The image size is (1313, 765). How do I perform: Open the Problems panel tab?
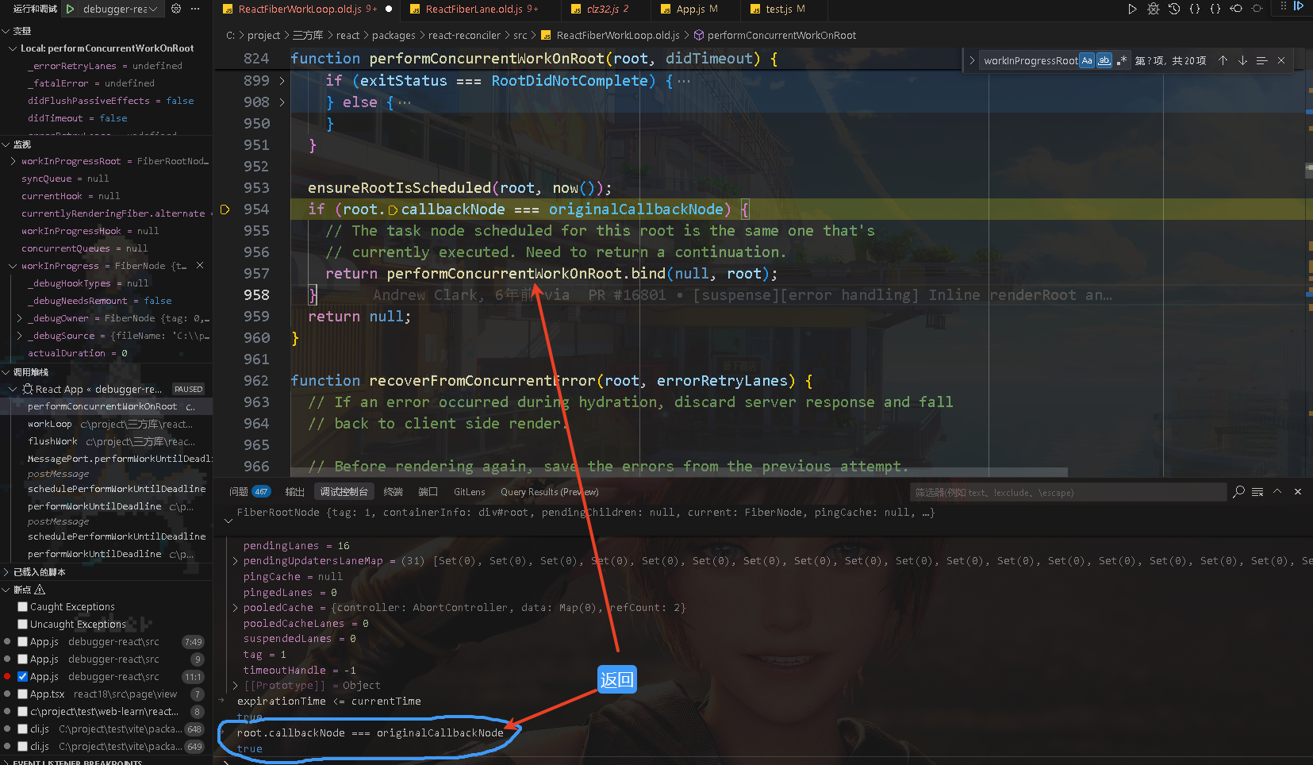[249, 492]
